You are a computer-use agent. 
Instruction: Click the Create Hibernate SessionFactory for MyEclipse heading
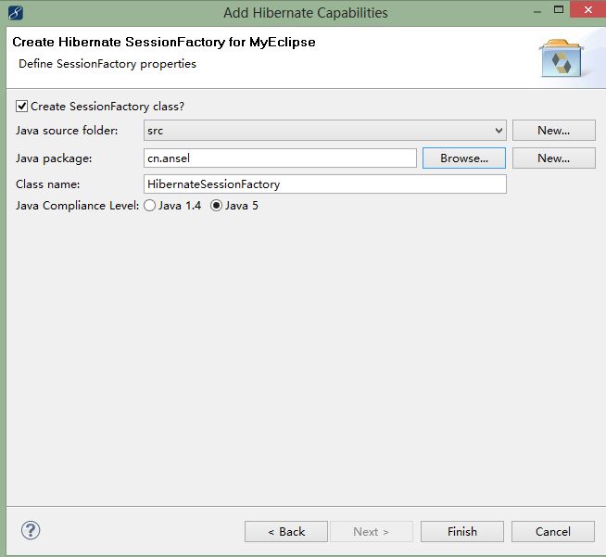click(x=164, y=42)
